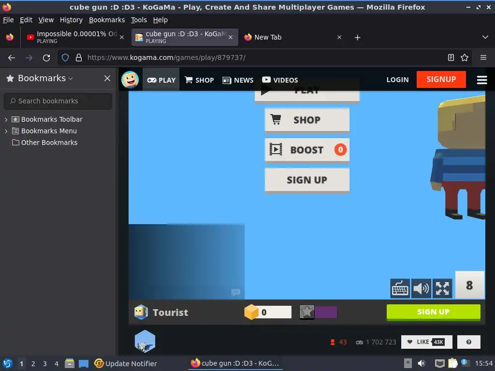Image resolution: width=495 pixels, height=371 pixels.
Task: Expand Bookmarks Menu folder
Action: 6,131
